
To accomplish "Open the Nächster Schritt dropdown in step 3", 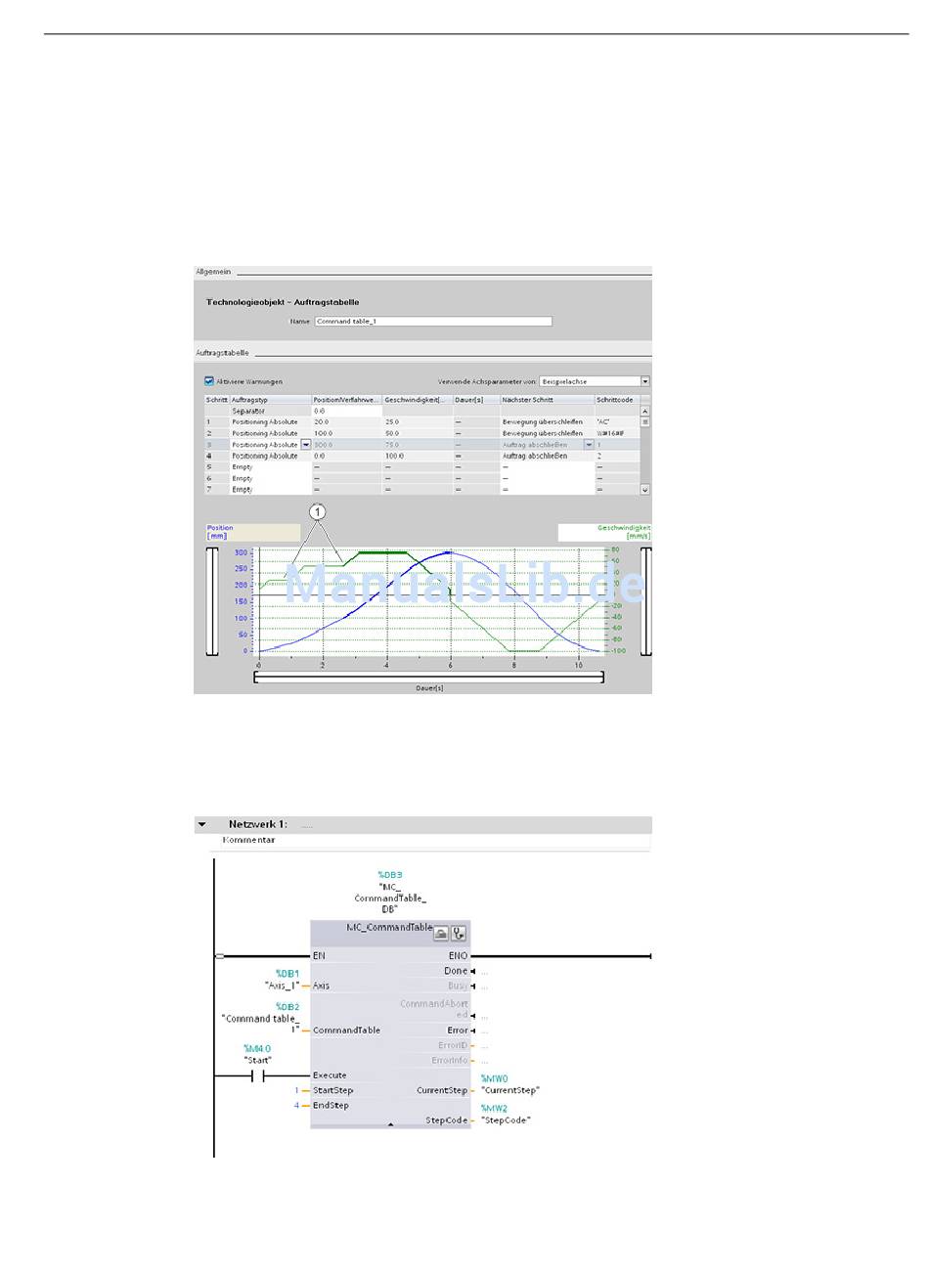I will (x=589, y=444).
